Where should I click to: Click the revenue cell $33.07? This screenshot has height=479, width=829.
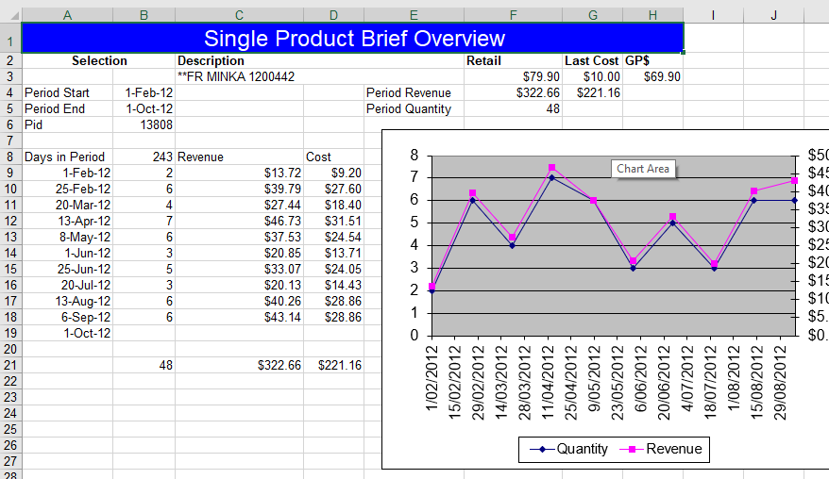tap(240, 270)
